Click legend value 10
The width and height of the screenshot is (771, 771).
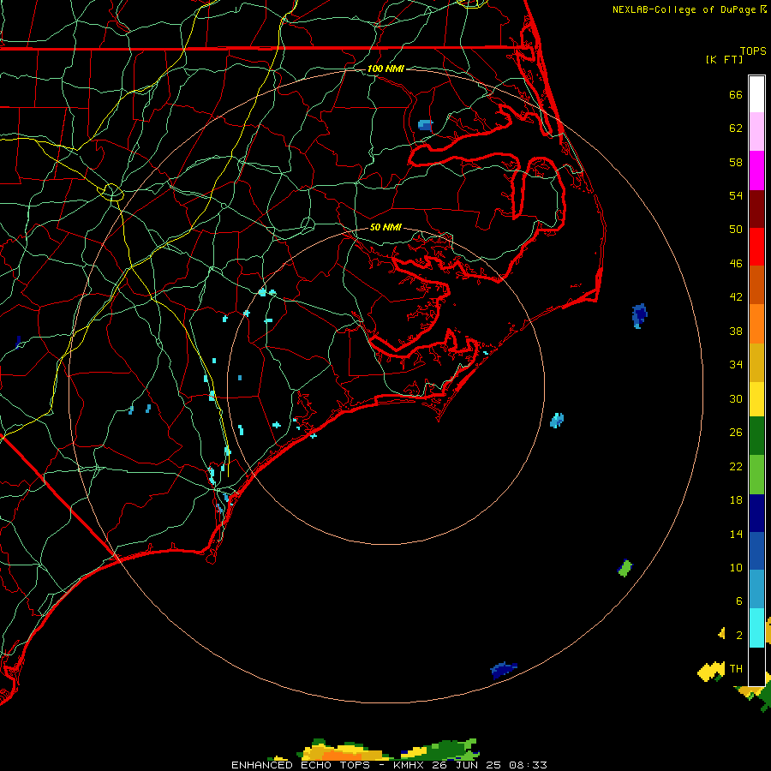coord(736,567)
